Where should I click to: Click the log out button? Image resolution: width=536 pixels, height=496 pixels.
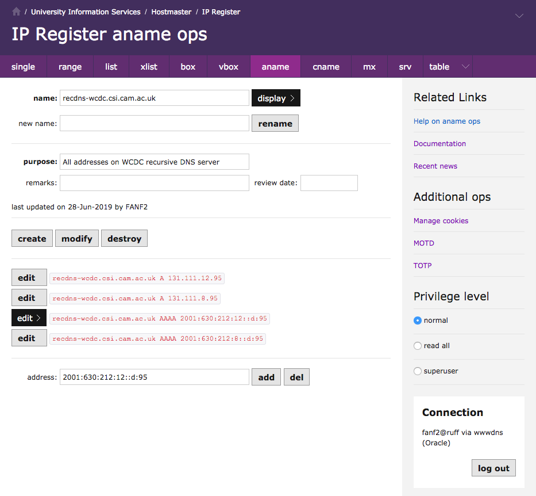[493, 468]
